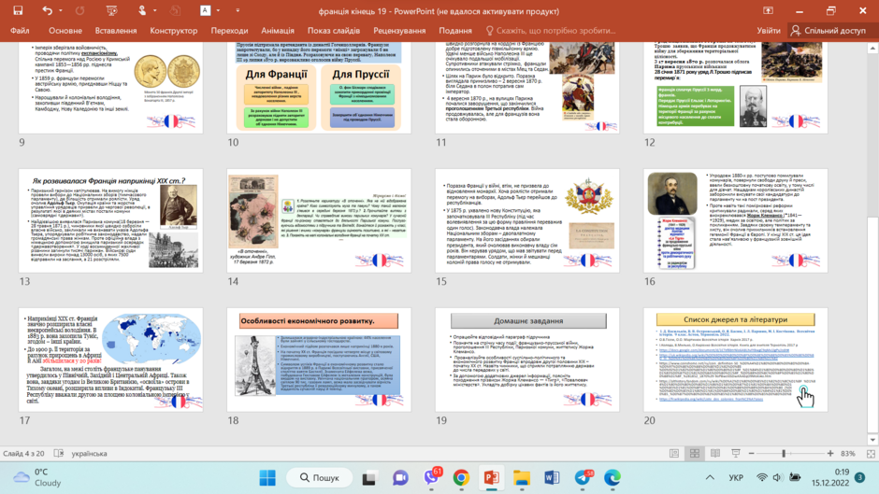The height and width of the screenshot is (494, 879).
Task: Click fit slide to window icon
Action: coord(871,454)
